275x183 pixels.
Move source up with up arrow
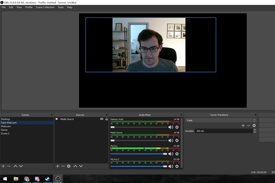(x=75, y=166)
